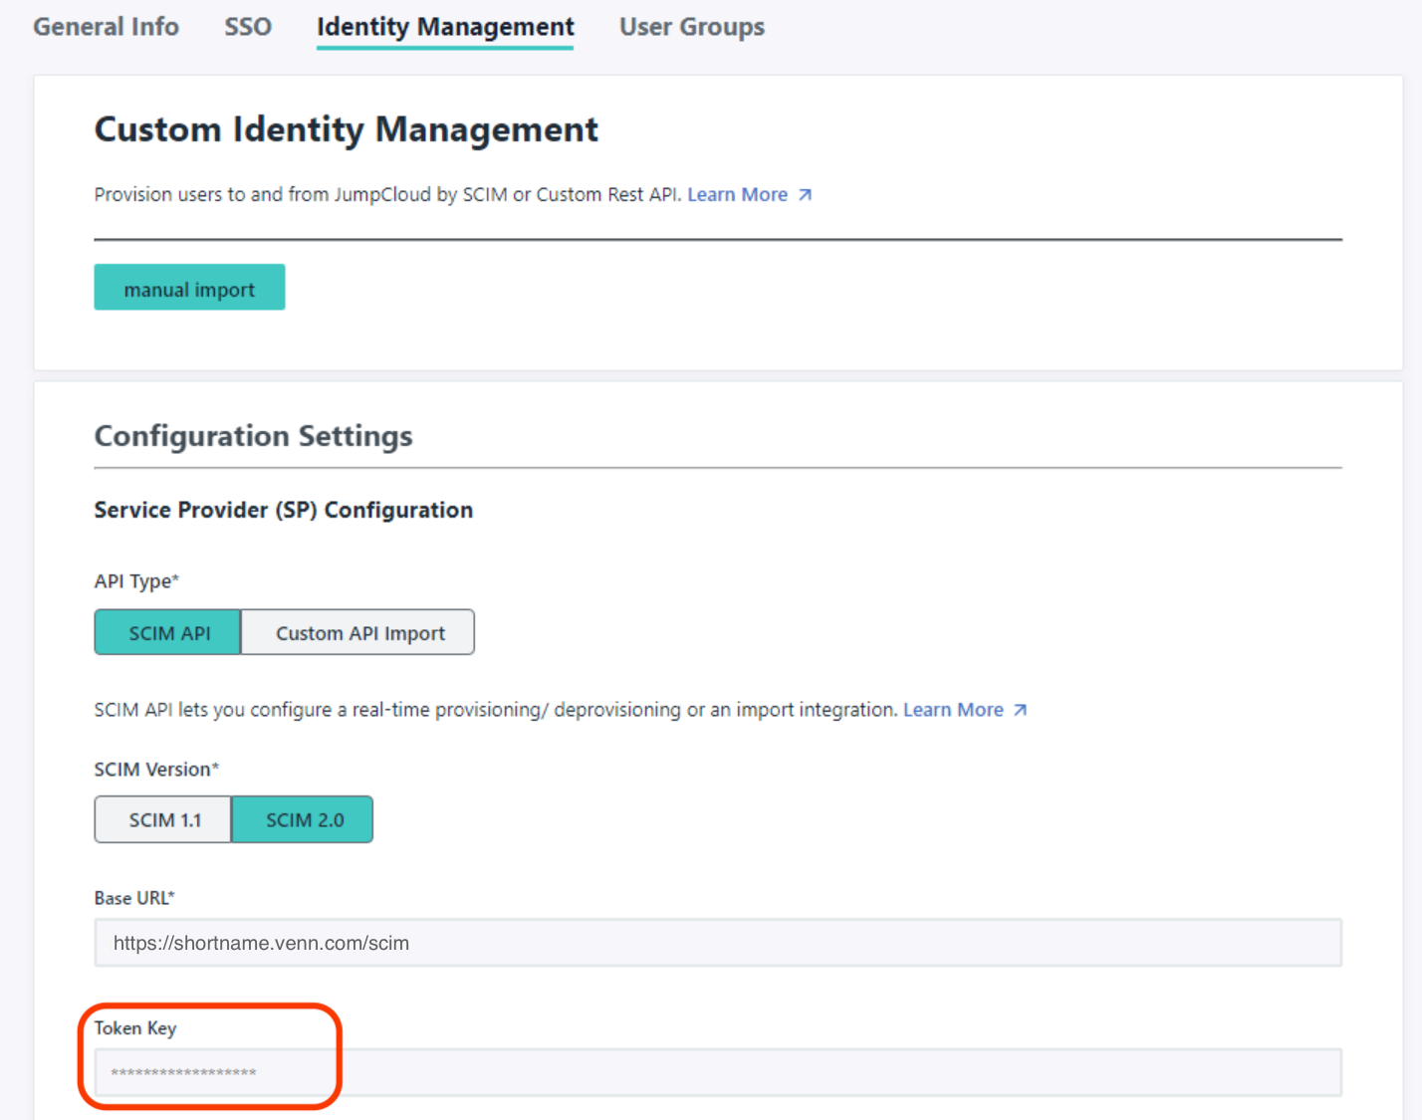Viewport: 1422px width, 1120px height.
Task: Click external-link arrow icon beside top Learn More
Action: (x=805, y=195)
